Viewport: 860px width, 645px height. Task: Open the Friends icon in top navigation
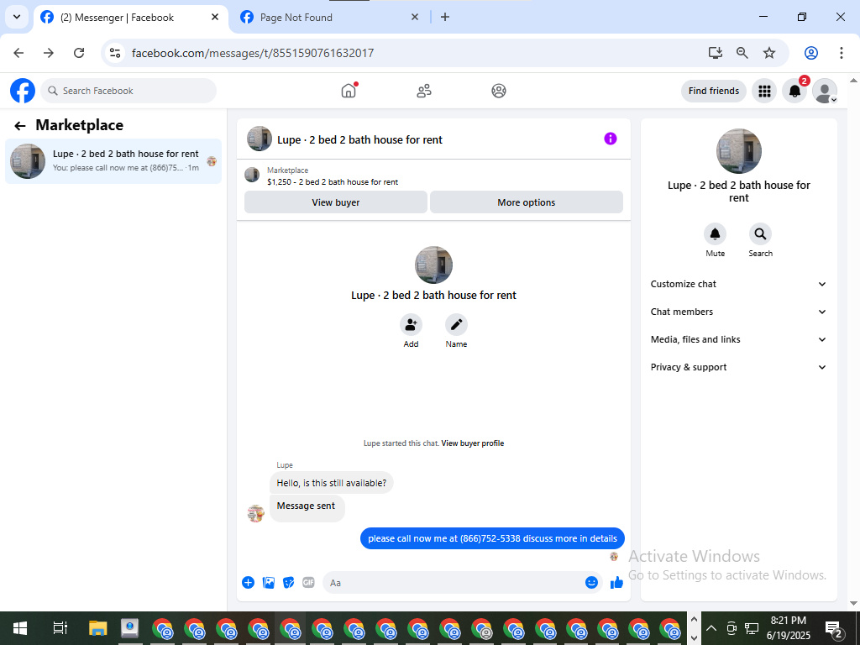click(424, 91)
